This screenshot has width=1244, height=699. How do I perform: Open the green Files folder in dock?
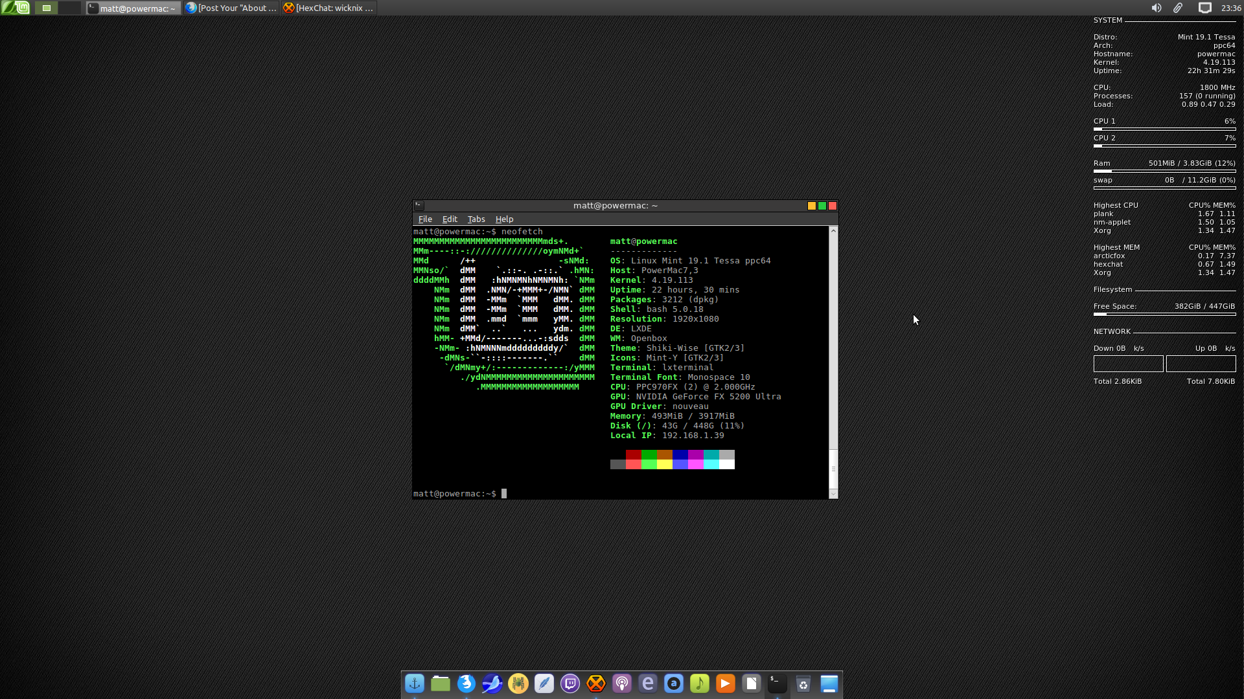click(x=441, y=683)
